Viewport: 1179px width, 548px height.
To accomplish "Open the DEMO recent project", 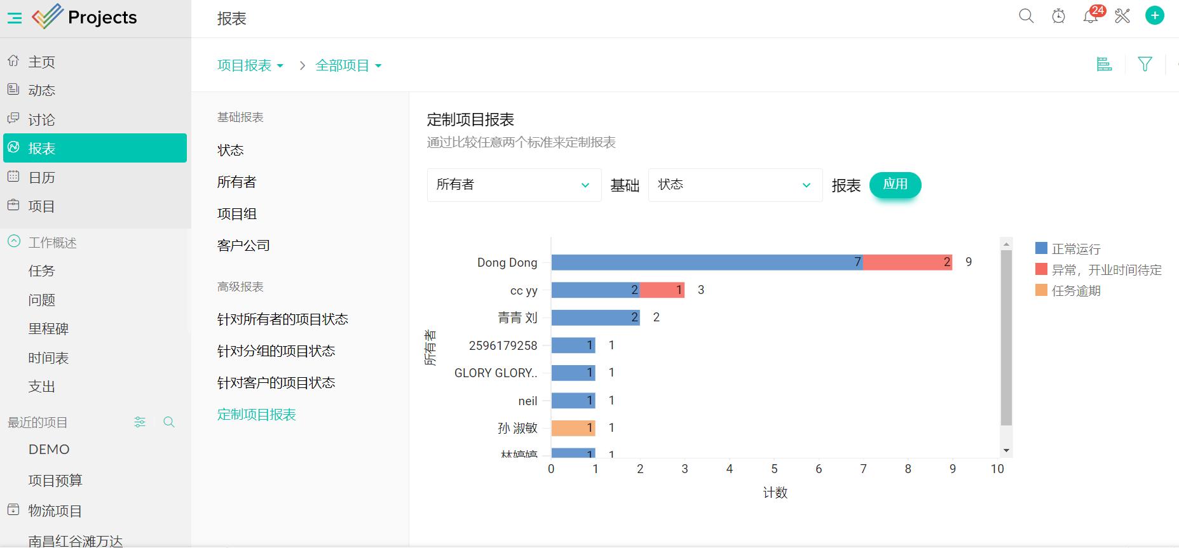I will click(x=49, y=450).
